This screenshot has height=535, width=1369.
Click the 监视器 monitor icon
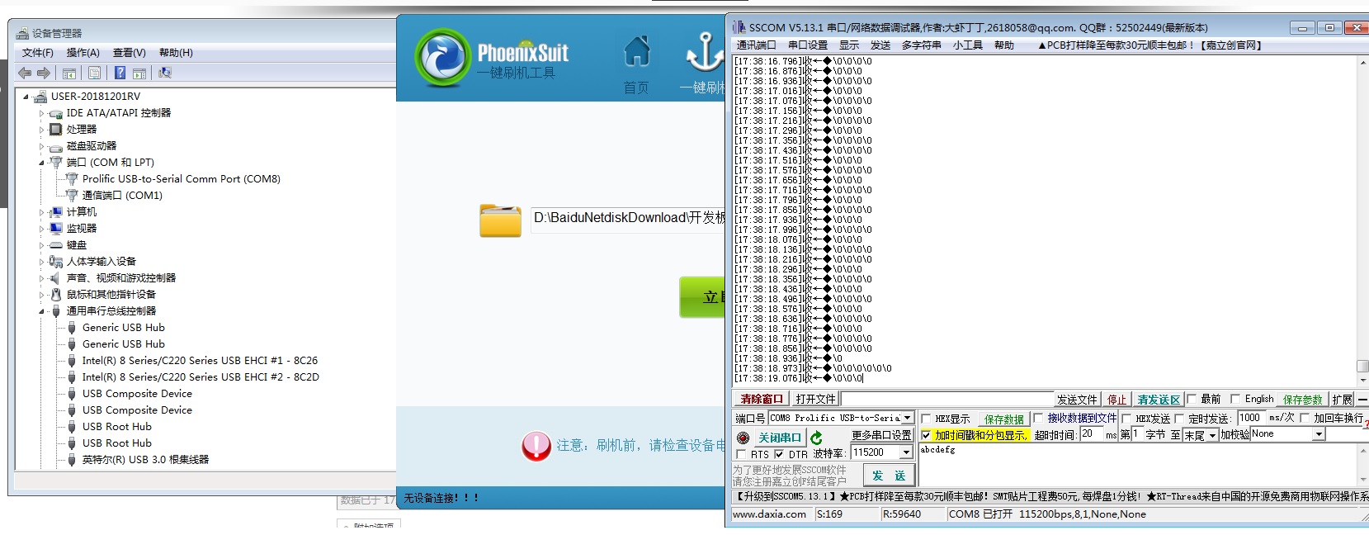tap(56, 229)
